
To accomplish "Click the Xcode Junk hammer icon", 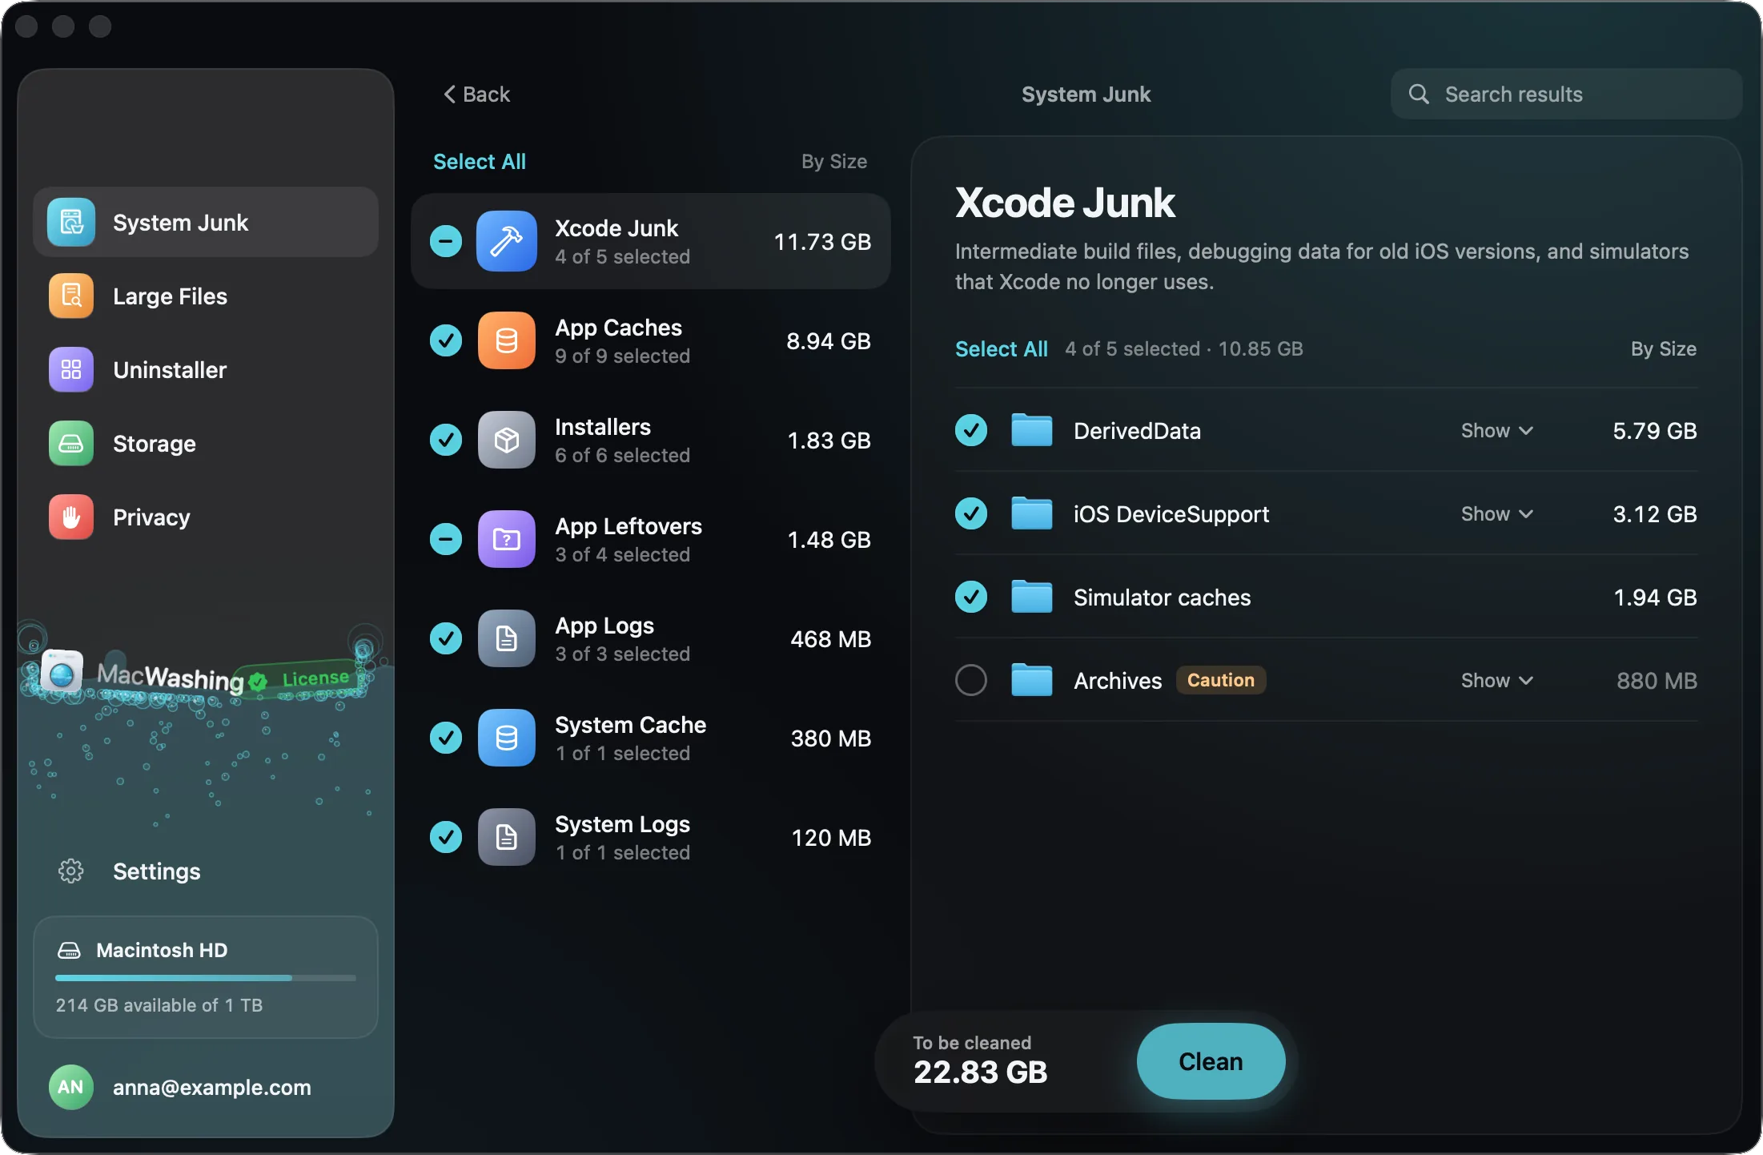I will pos(506,241).
